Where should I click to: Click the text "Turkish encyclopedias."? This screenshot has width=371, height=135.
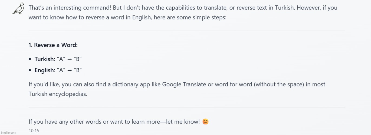point(58,94)
